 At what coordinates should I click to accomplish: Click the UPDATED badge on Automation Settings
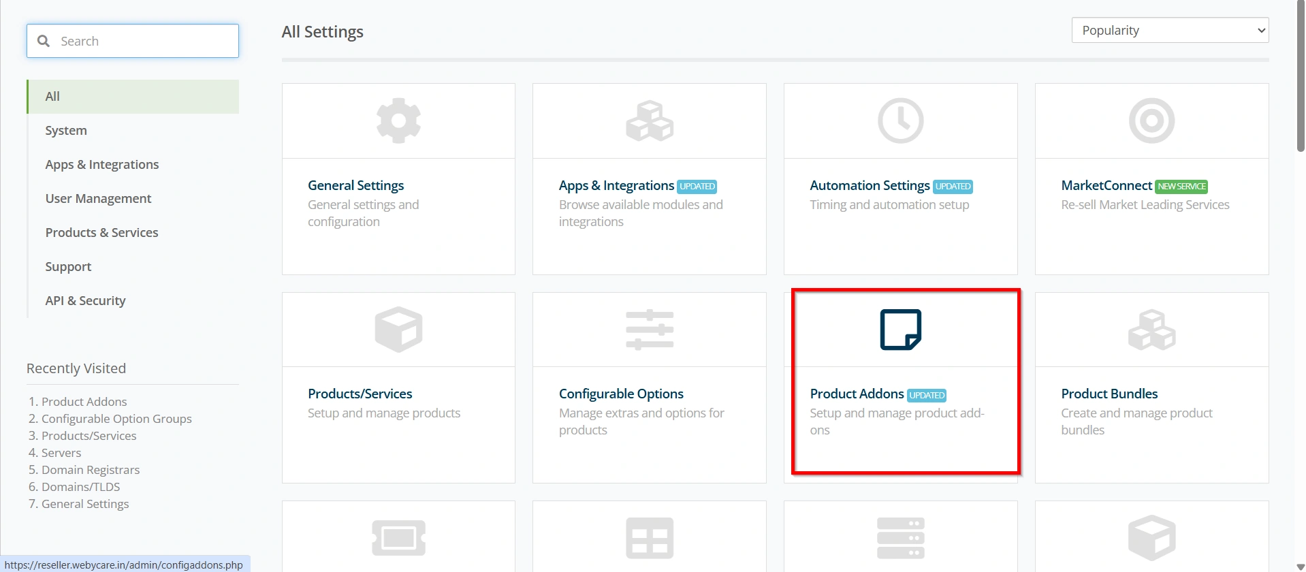953,186
